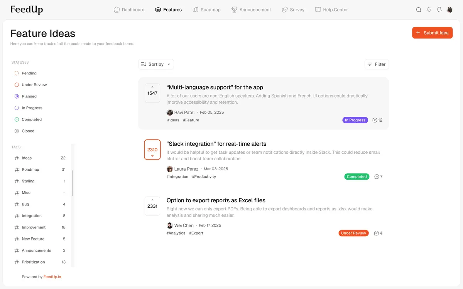The height and width of the screenshot is (289, 463).
Task: Open the Announcement section
Action: [x=251, y=10]
